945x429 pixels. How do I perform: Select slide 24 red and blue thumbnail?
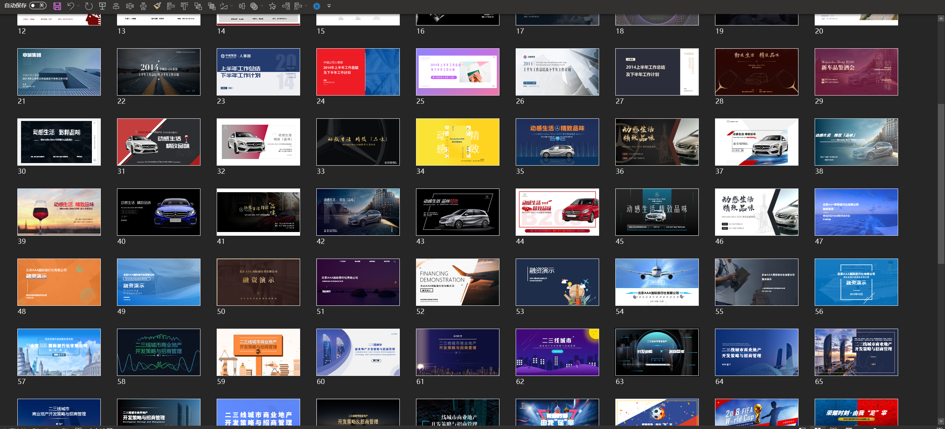point(358,72)
